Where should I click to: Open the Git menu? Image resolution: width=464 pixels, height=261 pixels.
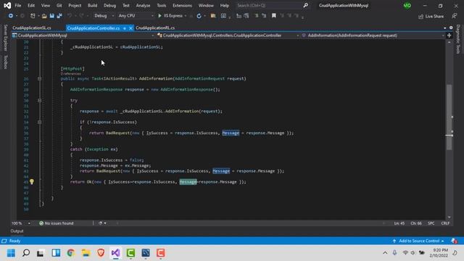(59, 5)
